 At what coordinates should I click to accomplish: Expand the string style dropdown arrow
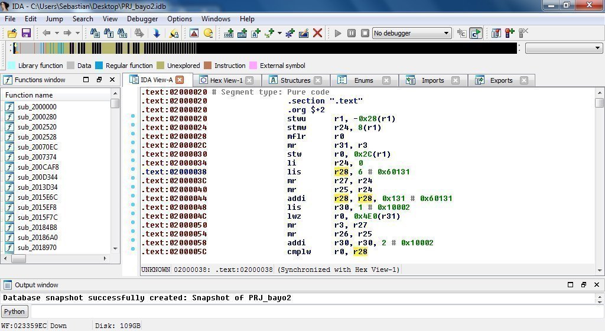[279, 33]
